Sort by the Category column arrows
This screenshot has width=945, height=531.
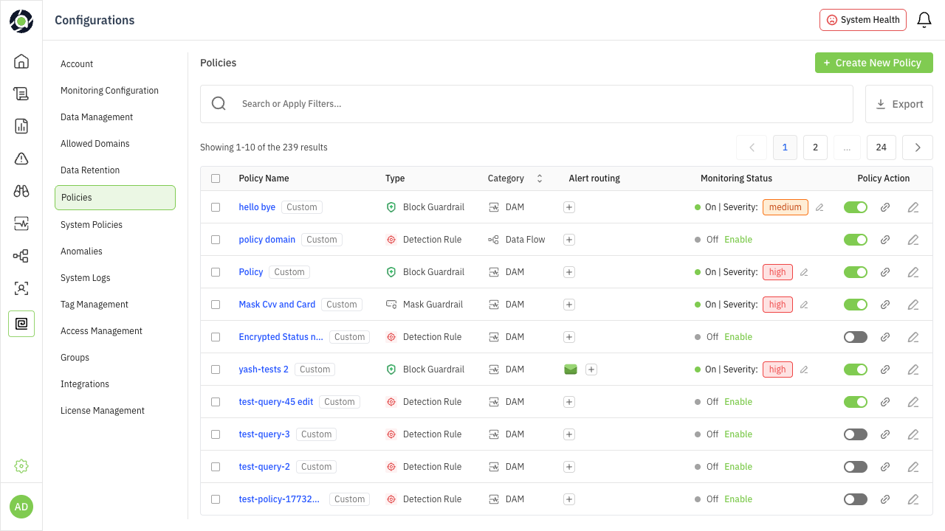click(540, 178)
